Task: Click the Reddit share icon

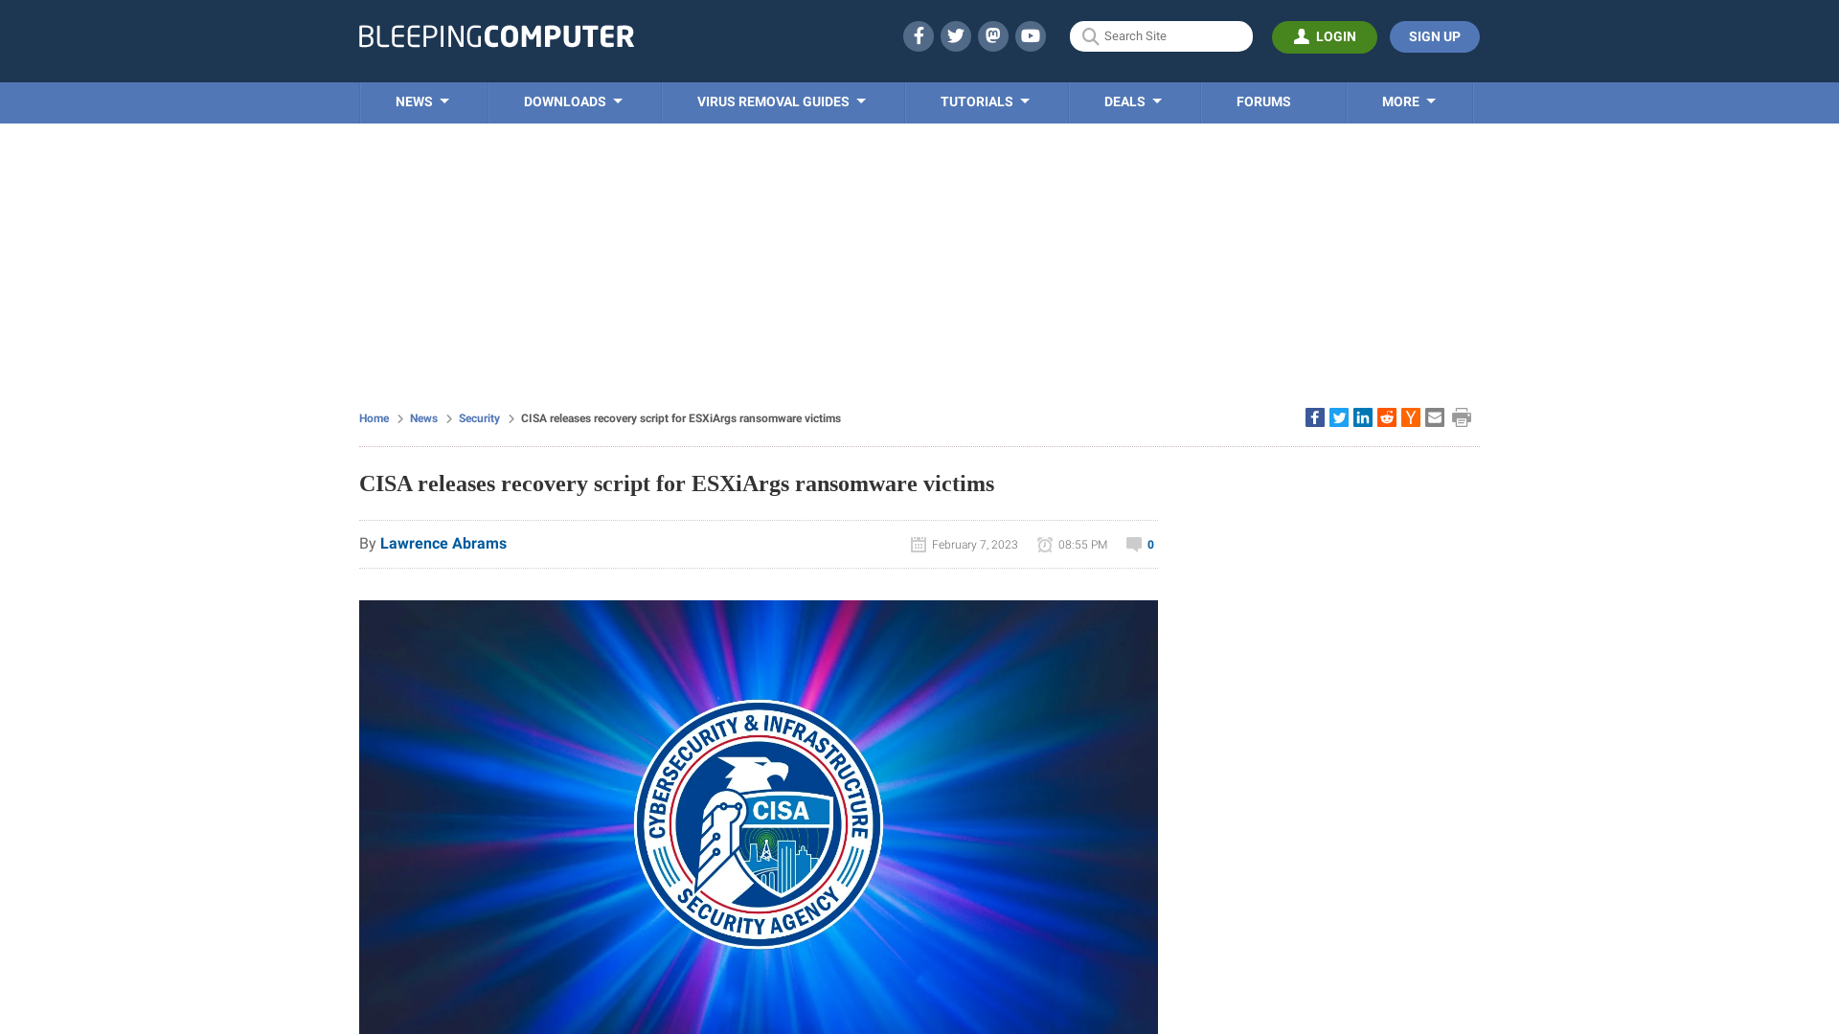Action: tap(1386, 416)
